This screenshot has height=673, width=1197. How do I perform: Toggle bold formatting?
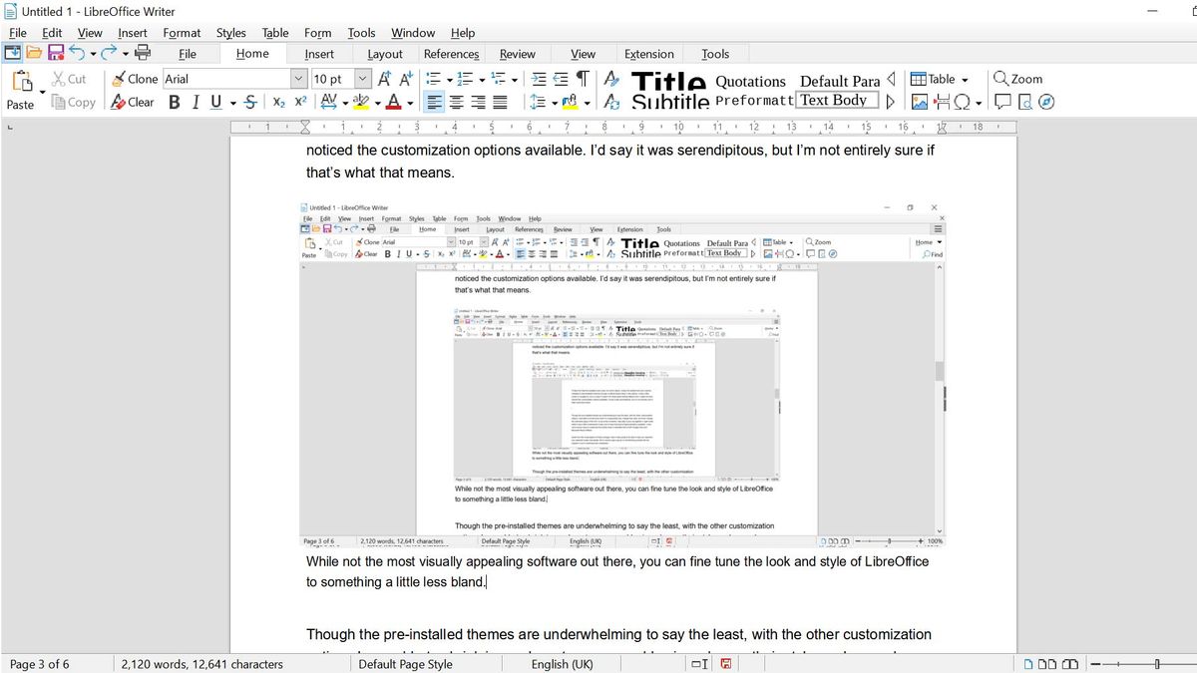(175, 101)
